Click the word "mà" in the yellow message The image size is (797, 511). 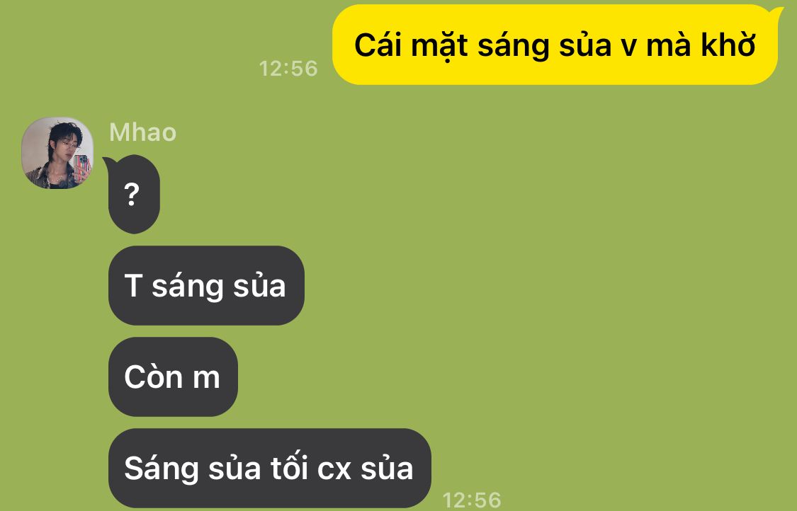(x=668, y=45)
